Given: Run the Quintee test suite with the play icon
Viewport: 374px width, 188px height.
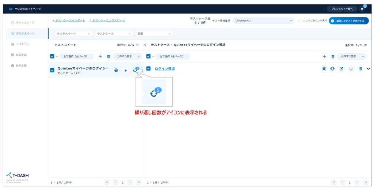Looking at the screenshot, I should (125, 70).
